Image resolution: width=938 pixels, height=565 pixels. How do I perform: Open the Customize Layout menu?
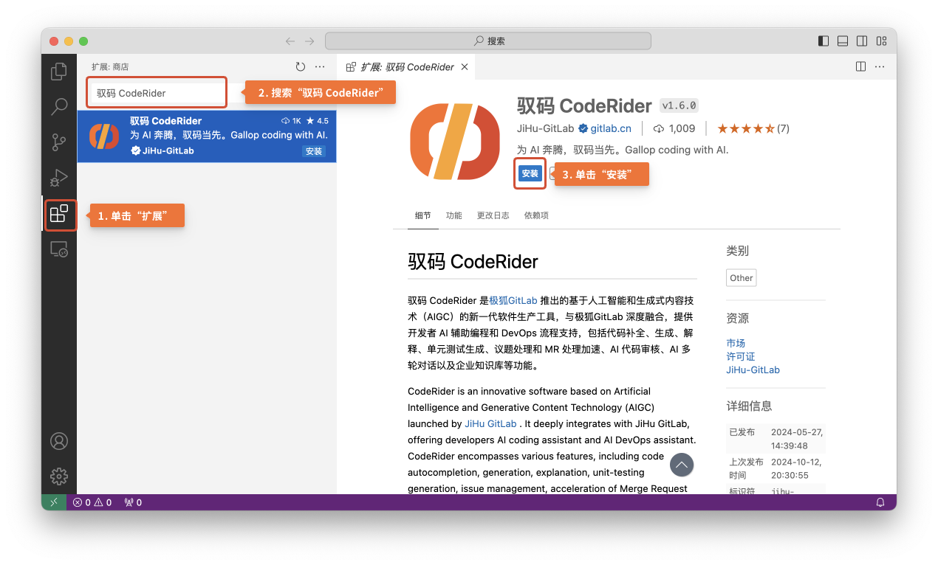(x=881, y=41)
